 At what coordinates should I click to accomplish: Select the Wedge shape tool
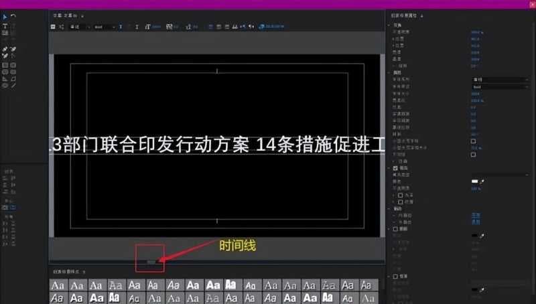point(5,78)
